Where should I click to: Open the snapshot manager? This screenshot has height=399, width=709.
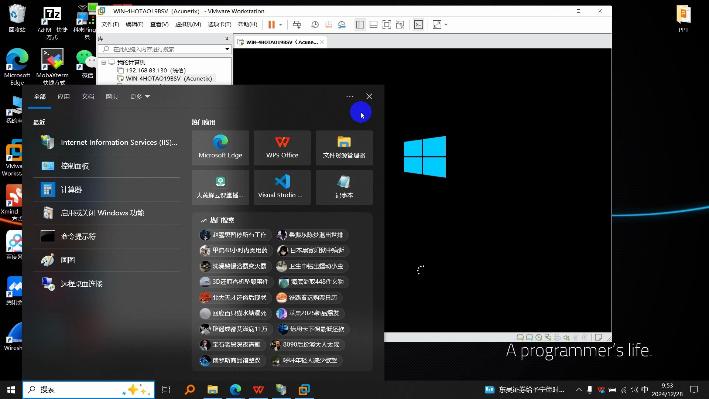click(x=342, y=25)
